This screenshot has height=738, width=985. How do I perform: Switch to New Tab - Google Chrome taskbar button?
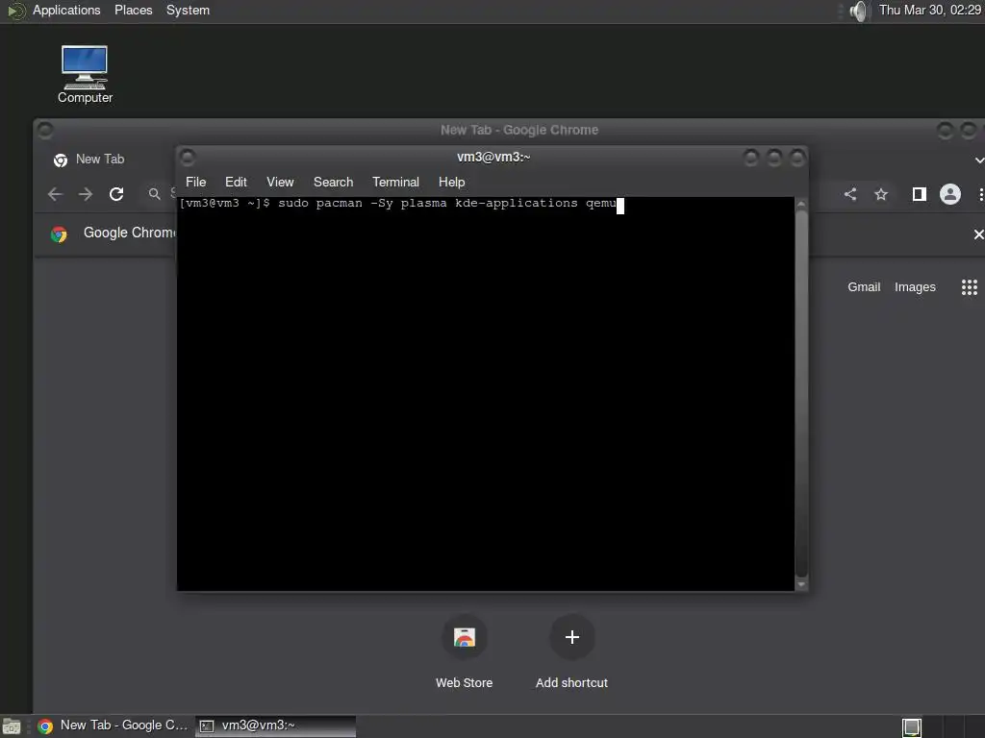click(114, 726)
